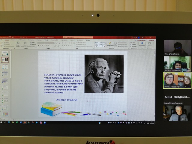Open the shapes gallery in the ribbon

point(100,44)
